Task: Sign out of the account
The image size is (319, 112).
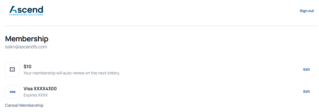Action: pos(307,11)
